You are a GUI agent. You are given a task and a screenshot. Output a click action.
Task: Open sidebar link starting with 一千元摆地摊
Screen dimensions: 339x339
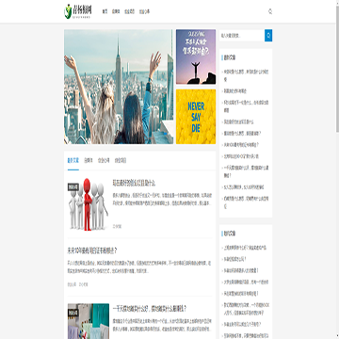click(246, 171)
